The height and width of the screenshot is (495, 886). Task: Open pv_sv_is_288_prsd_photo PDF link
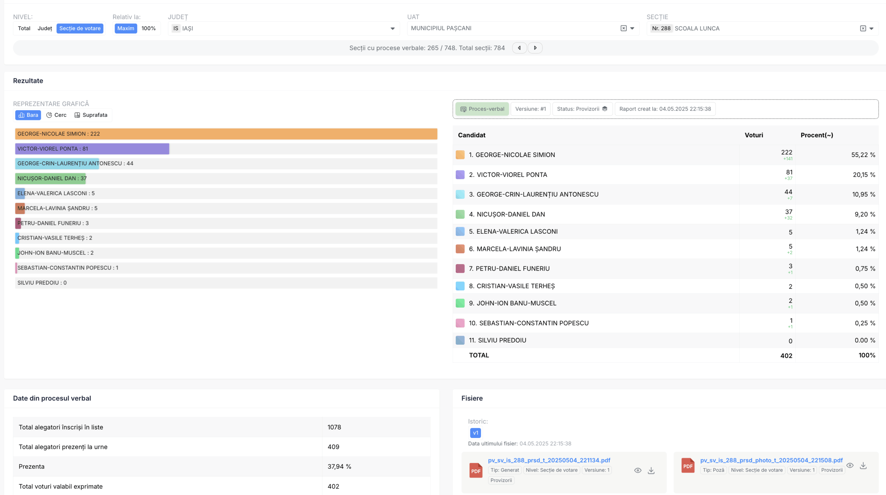point(771,460)
